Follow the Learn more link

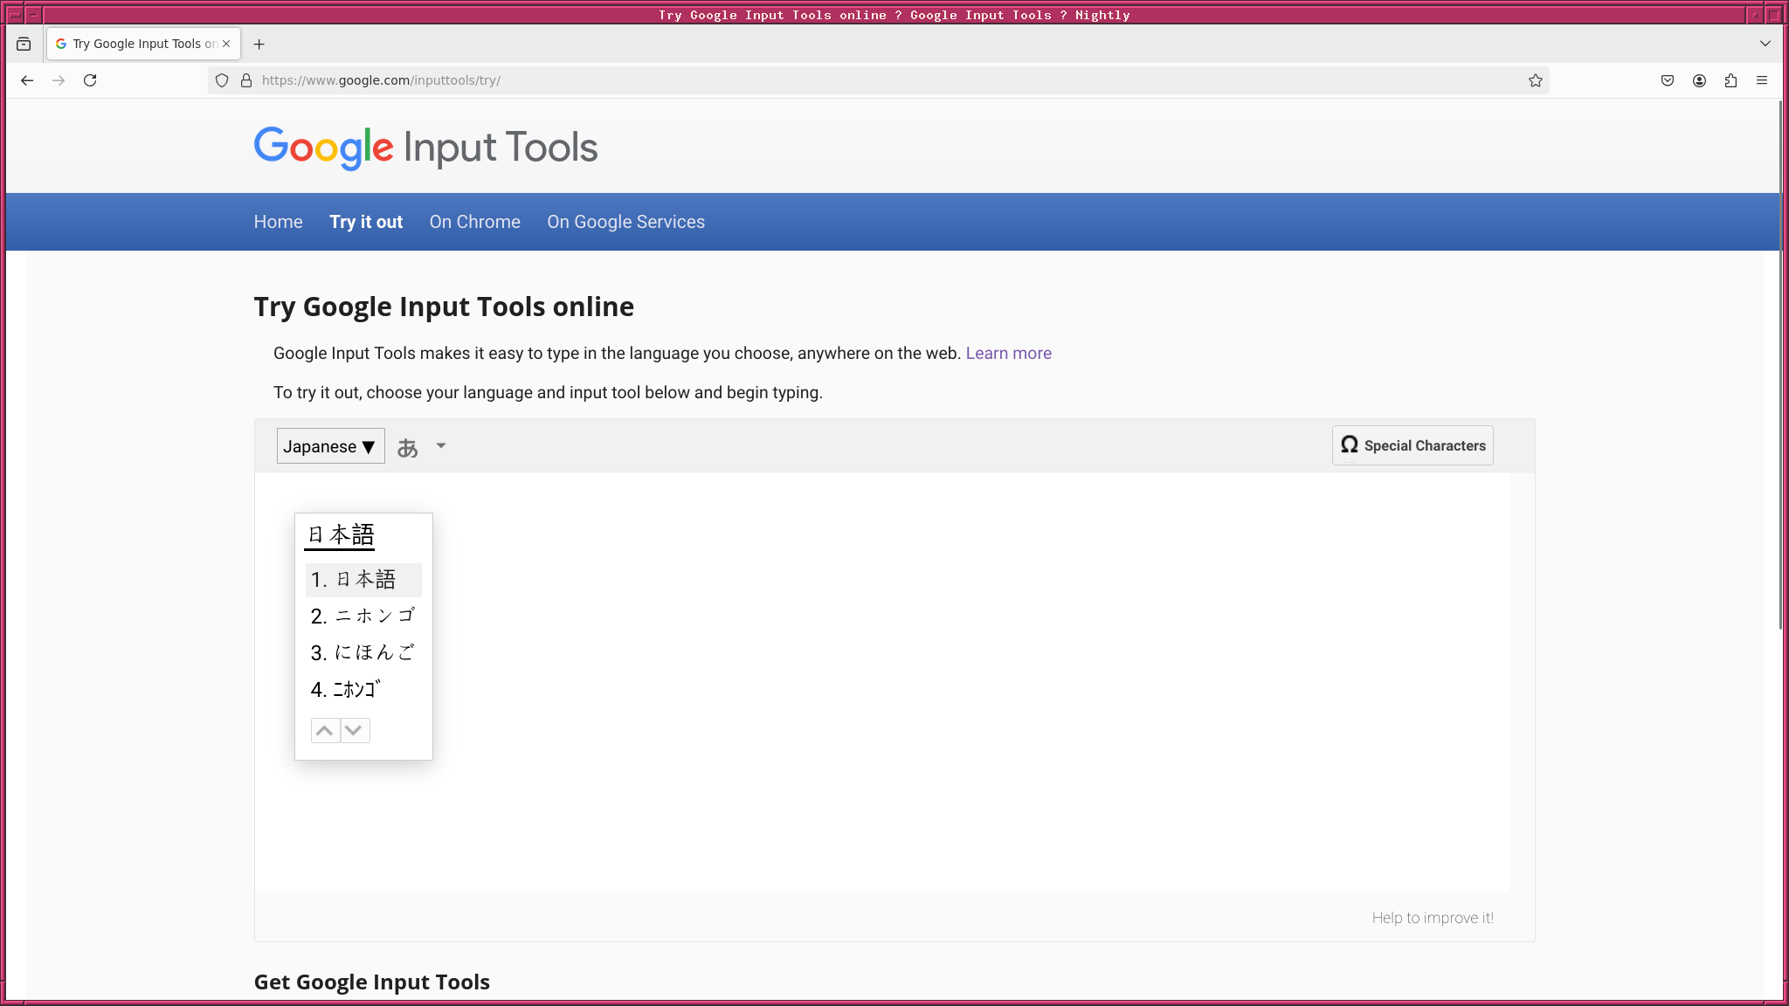point(1008,353)
